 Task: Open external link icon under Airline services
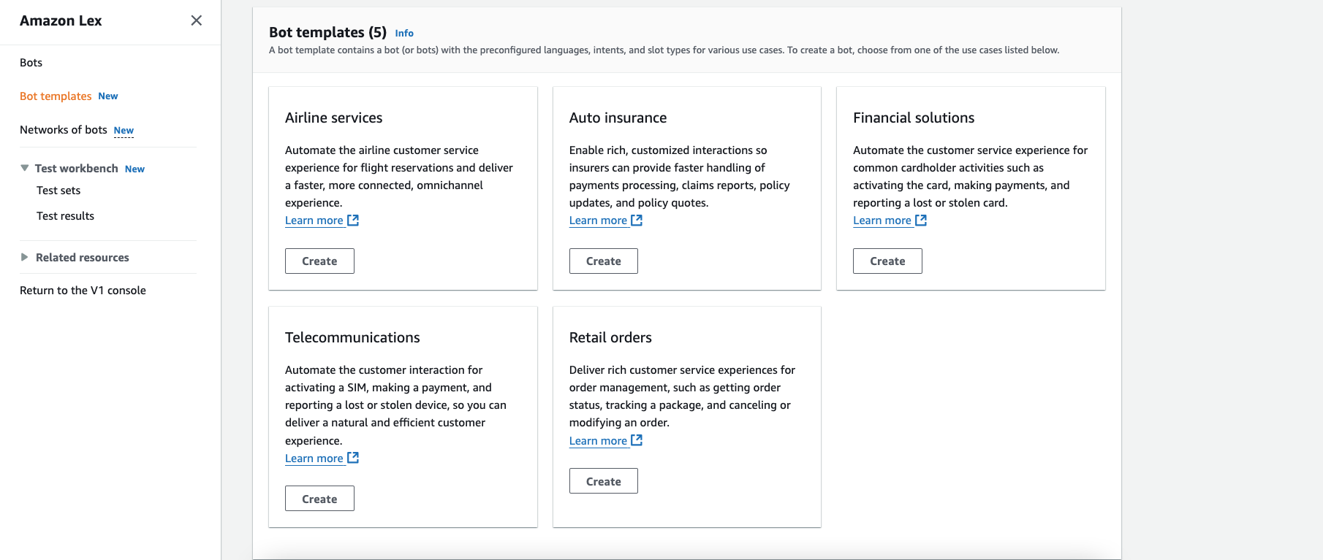tap(353, 220)
